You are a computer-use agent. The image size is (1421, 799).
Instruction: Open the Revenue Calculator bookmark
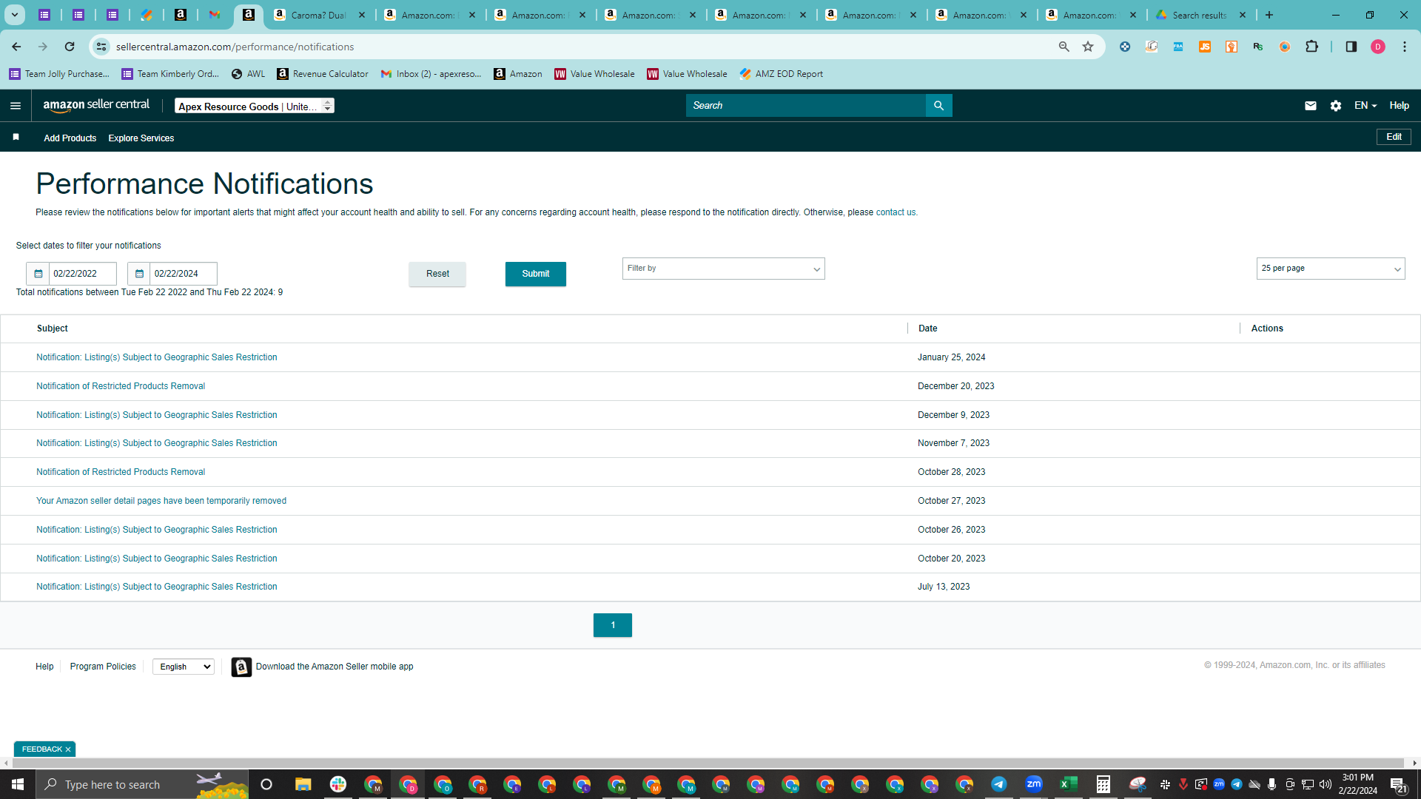323,74
